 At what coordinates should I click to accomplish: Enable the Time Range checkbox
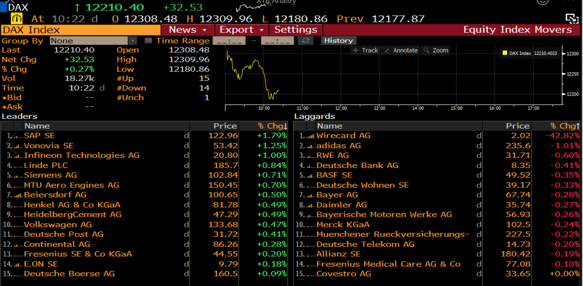pos(148,41)
